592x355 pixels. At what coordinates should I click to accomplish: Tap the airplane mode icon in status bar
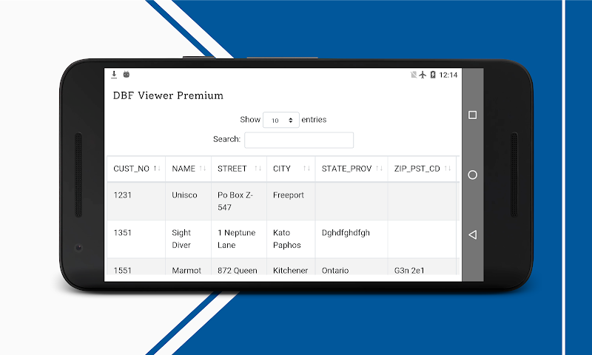(x=423, y=75)
